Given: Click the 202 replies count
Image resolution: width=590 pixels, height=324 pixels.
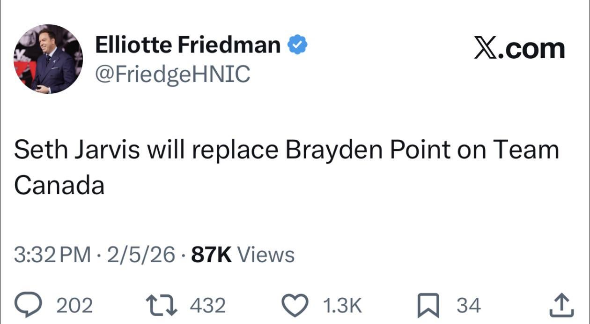Looking at the screenshot, I should [74, 306].
